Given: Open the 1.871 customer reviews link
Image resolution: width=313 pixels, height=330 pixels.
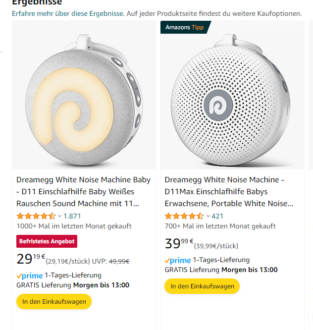Looking at the screenshot, I should click(72, 216).
